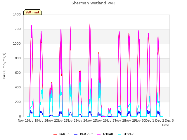Click the 600 y-axis tick label
Image resolution: width=187 pixels, height=140 pixels.
(18, 73)
